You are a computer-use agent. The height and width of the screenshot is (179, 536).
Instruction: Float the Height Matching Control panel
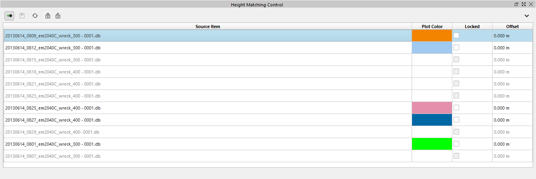click(517, 4)
